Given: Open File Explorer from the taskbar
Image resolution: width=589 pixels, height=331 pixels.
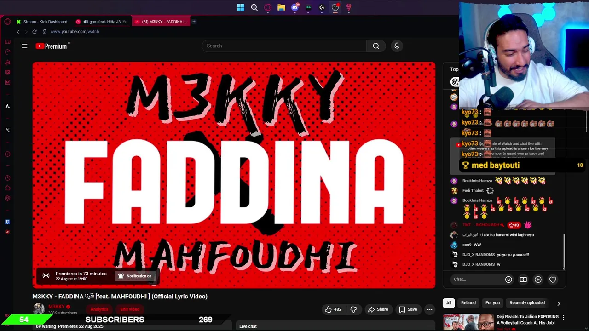Looking at the screenshot, I should (x=281, y=7).
